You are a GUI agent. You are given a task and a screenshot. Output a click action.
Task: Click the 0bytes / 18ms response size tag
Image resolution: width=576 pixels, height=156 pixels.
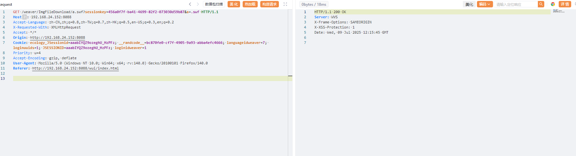pyautogui.click(x=314, y=4)
